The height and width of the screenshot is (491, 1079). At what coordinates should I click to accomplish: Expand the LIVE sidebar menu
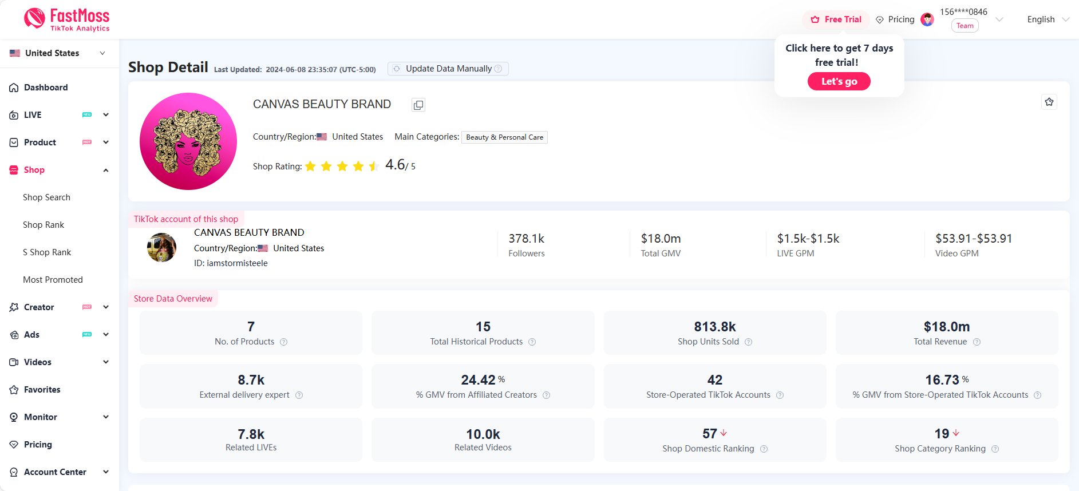click(x=106, y=115)
